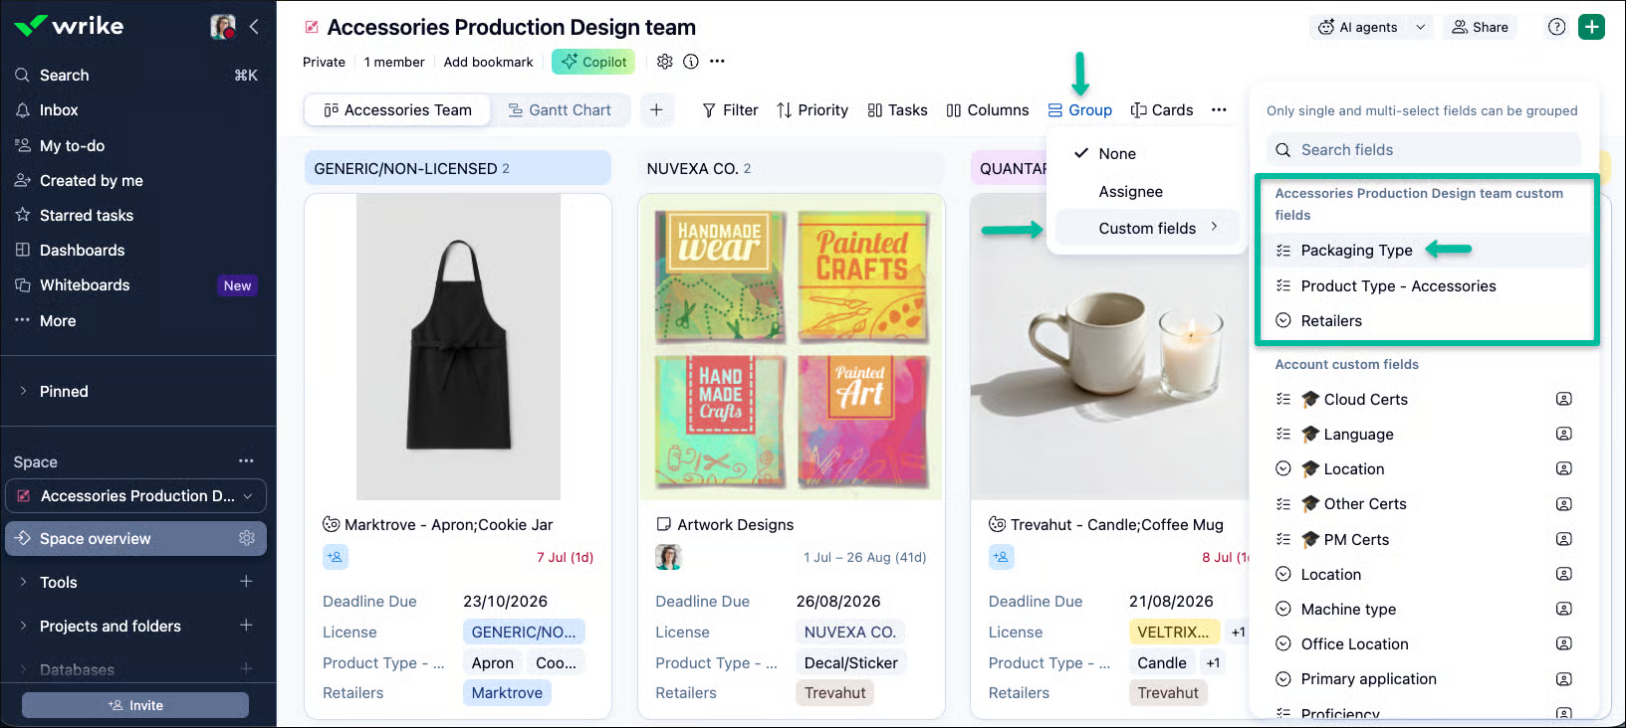The image size is (1626, 728).
Task: Open the Columns dropdown
Action: pos(987,109)
